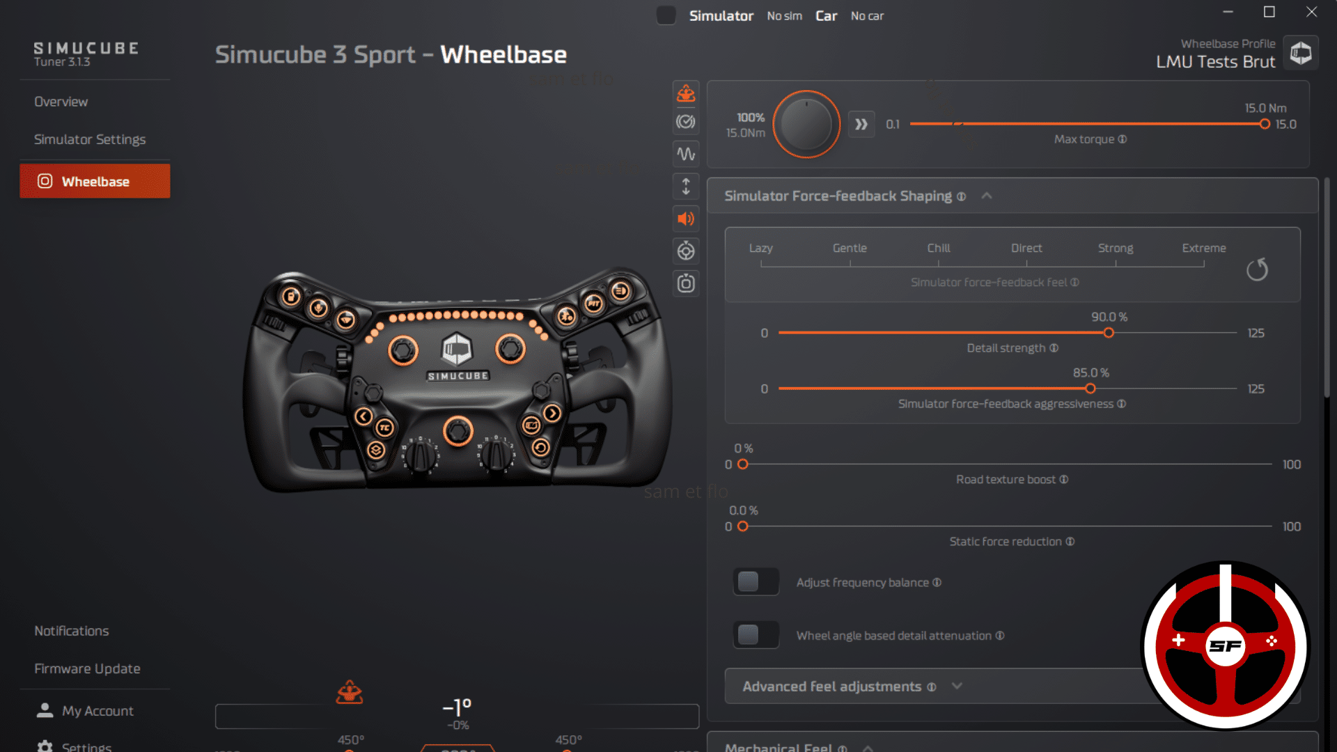Screen dimensions: 1337x752
Task: Select the Extreme feel preset
Action: (1204, 248)
